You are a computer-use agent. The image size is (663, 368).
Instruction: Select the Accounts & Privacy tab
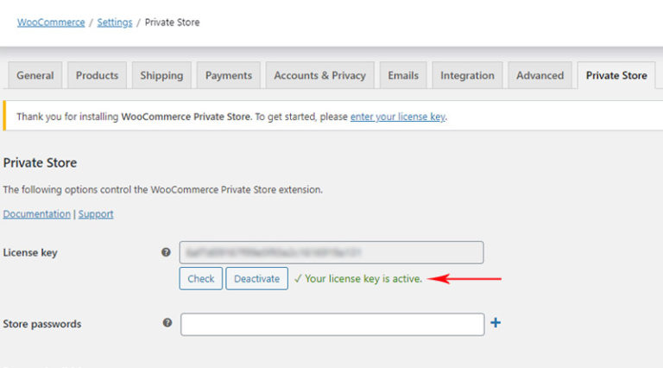319,75
